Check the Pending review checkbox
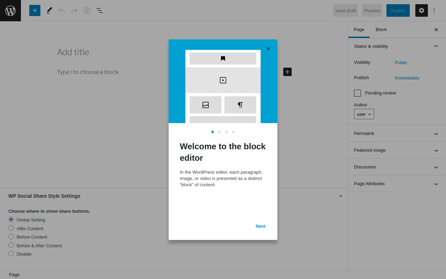The image size is (446, 279). (357, 93)
